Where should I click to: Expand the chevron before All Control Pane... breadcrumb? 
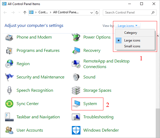[50, 12]
